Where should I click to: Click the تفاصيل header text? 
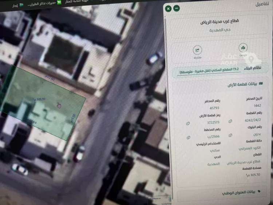click(262, 4)
